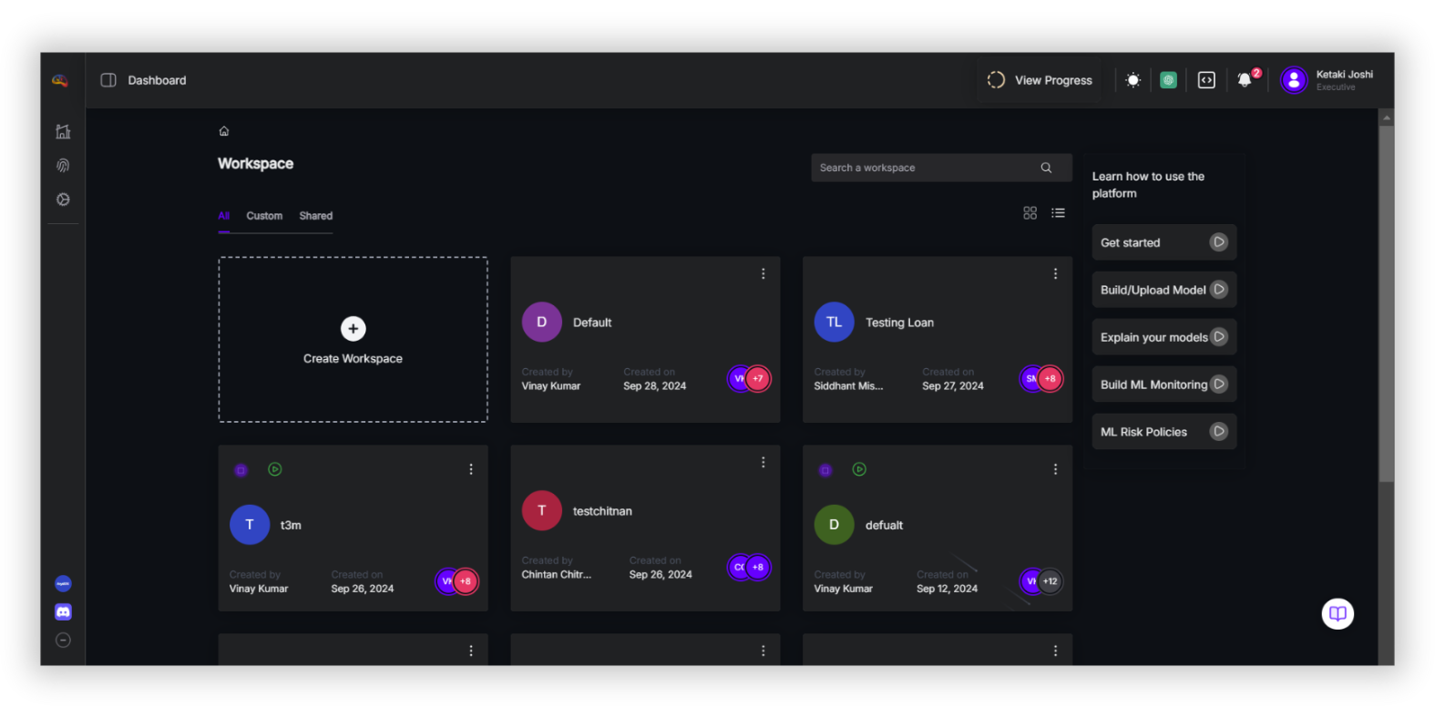Viewport: 1435px width, 718px height.
Task: Click the View Progress button
Action: 1040,80
